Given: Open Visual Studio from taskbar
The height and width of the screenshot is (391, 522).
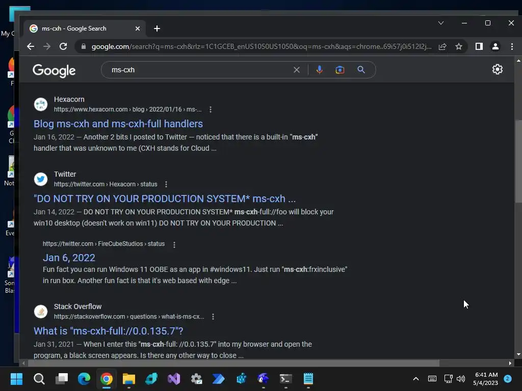Looking at the screenshot, I should [x=174, y=379].
